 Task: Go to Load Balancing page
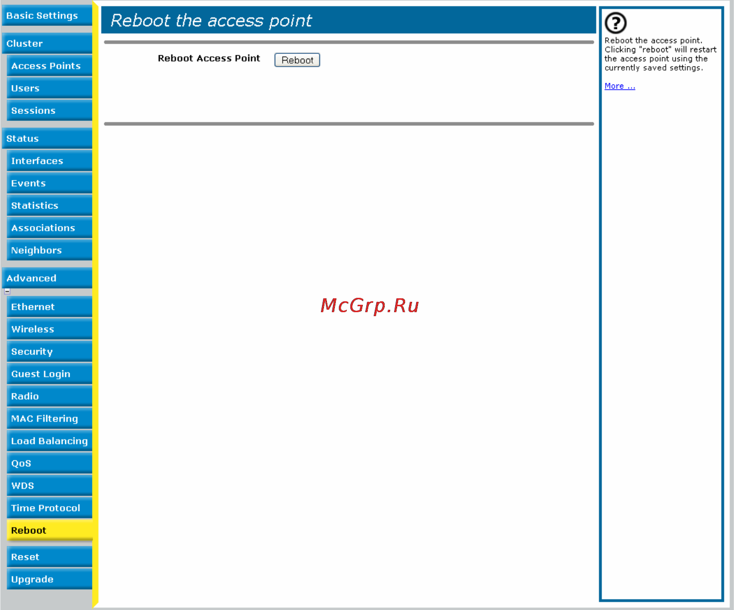[49, 441]
